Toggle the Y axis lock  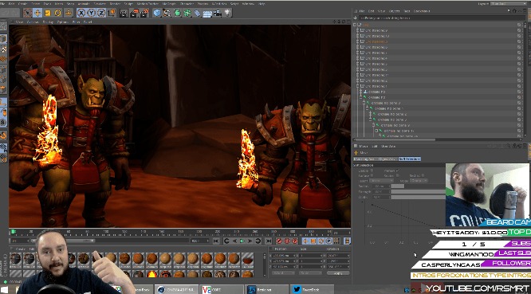pyautogui.click(x=92, y=13)
